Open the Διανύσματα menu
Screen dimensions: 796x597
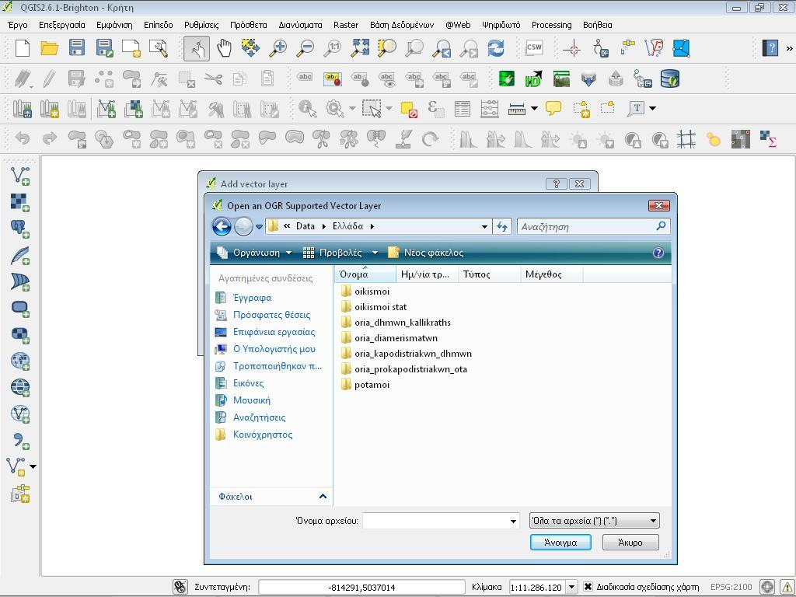click(301, 25)
